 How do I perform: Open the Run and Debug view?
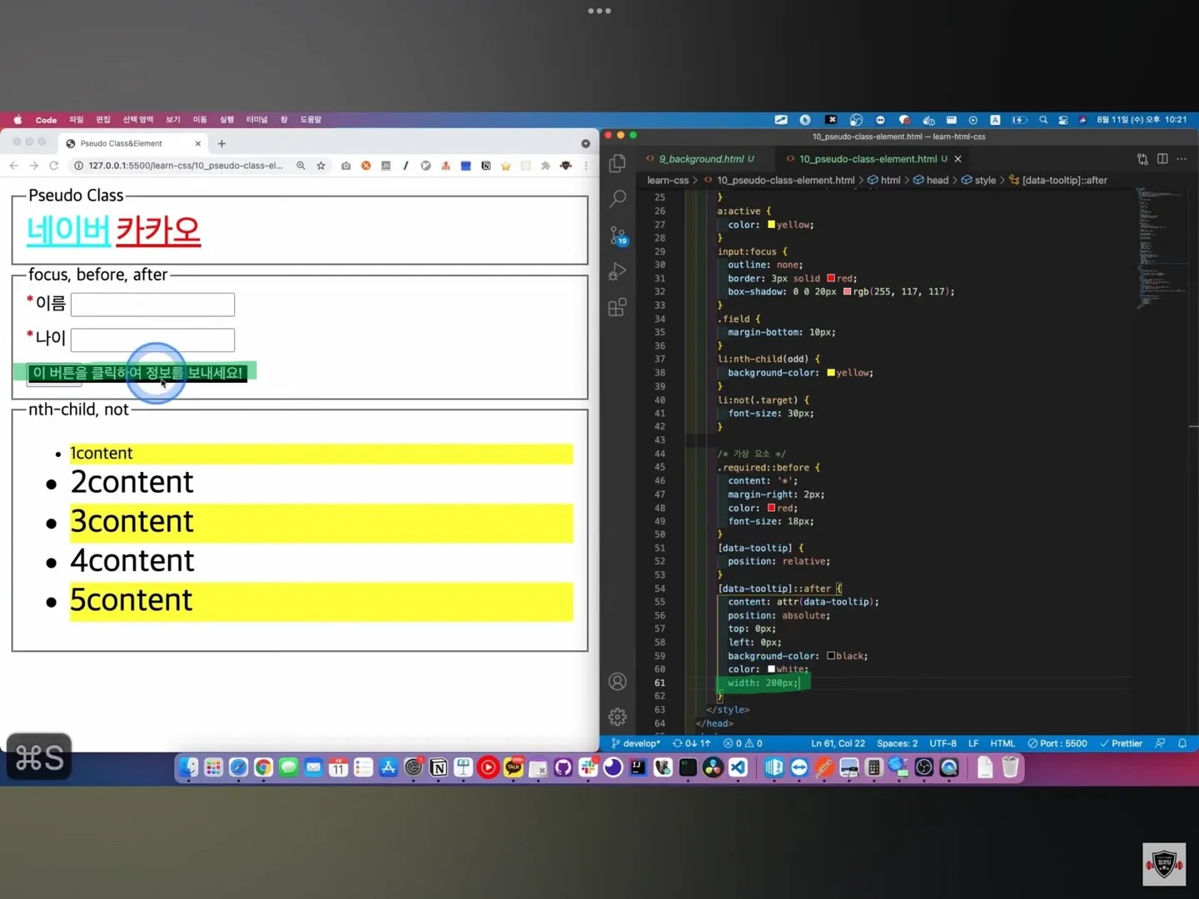click(x=617, y=271)
